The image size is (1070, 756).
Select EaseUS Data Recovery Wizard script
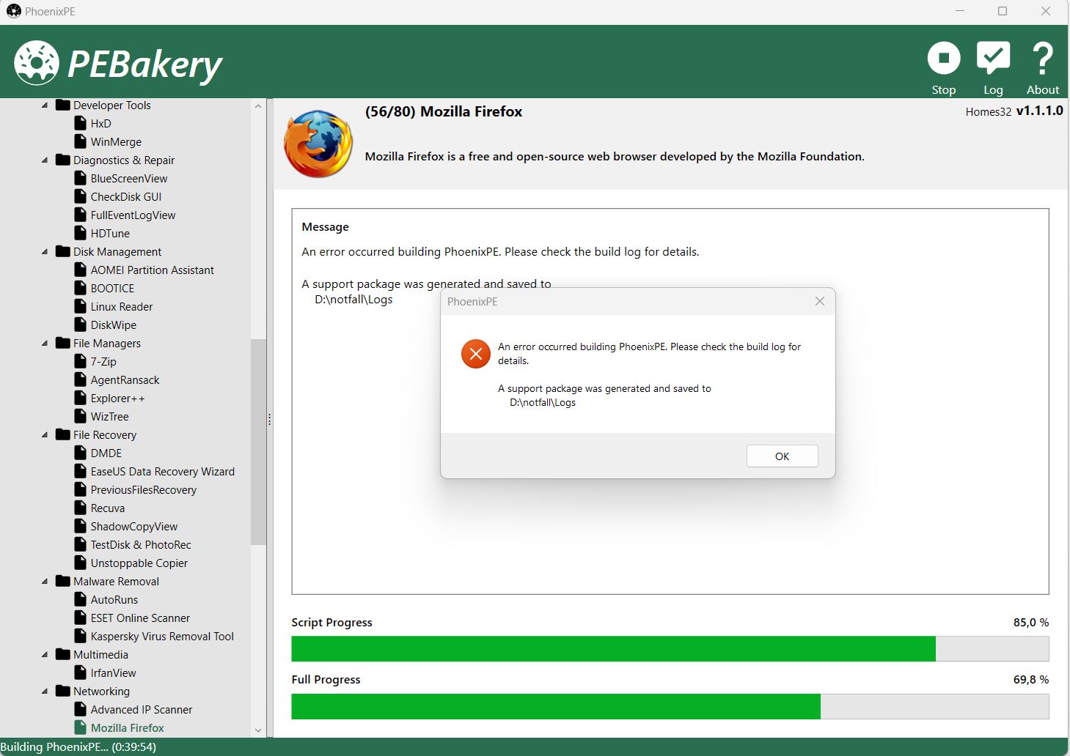pyautogui.click(x=162, y=471)
